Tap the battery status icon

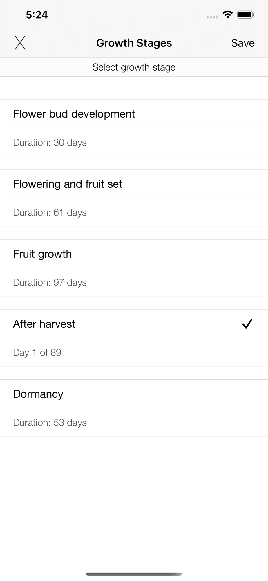pos(245,15)
